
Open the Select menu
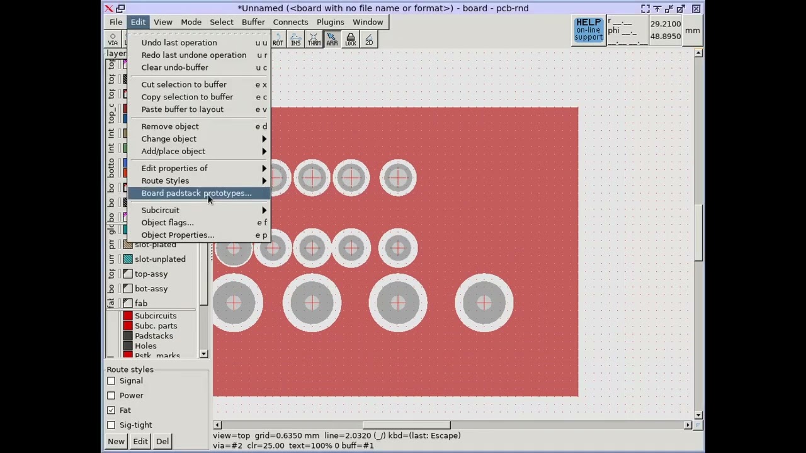point(222,22)
